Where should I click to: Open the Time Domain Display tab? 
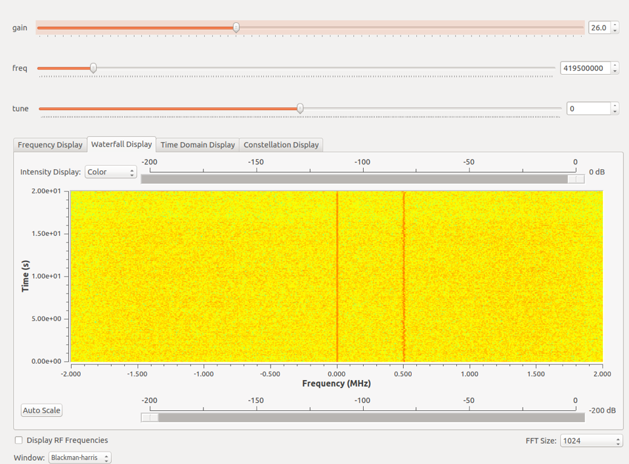(198, 145)
